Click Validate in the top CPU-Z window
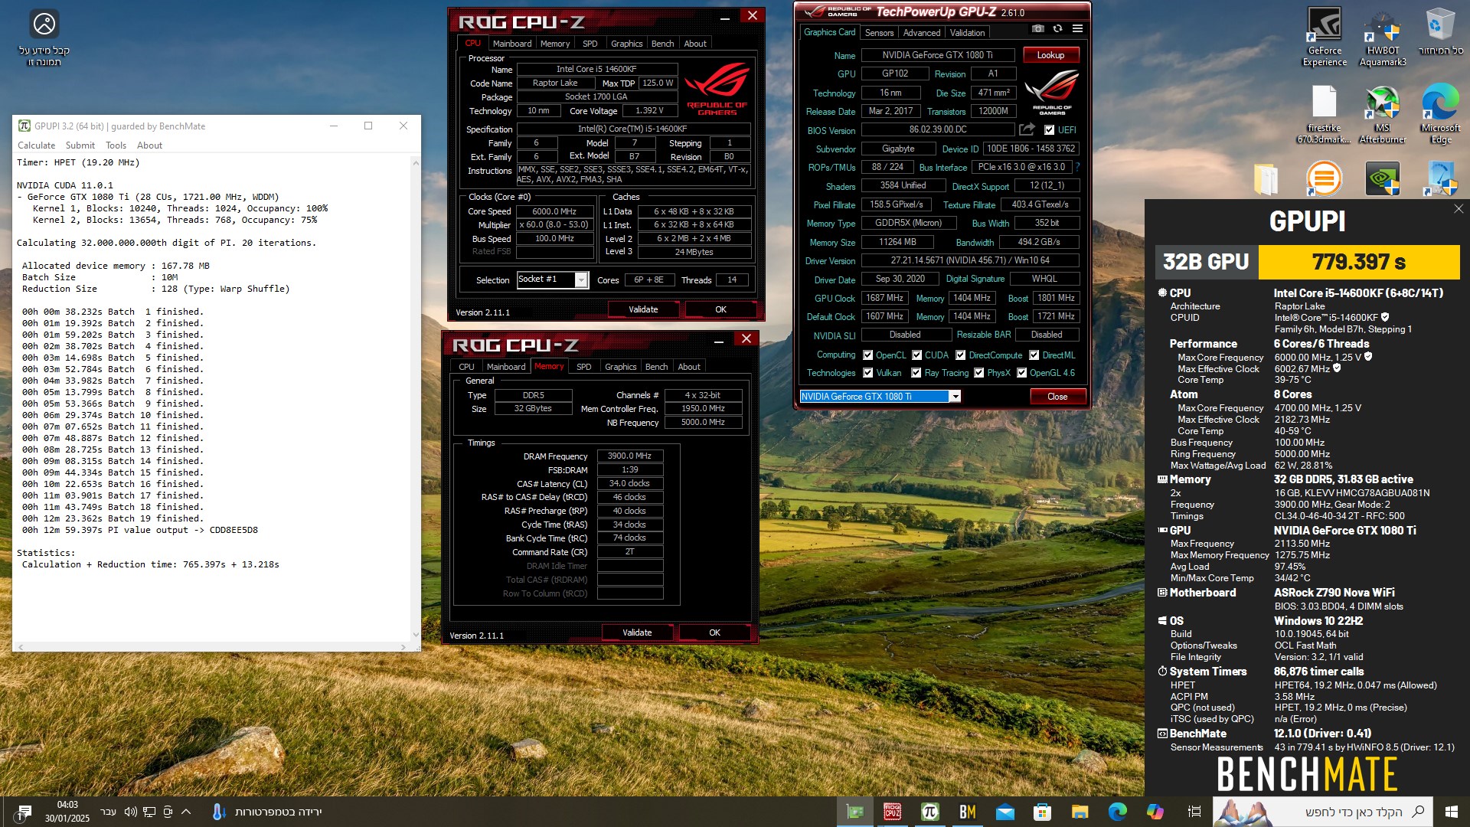Image resolution: width=1470 pixels, height=827 pixels. [x=643, y=309]
